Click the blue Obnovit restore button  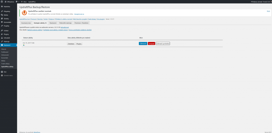click(143, 44)
